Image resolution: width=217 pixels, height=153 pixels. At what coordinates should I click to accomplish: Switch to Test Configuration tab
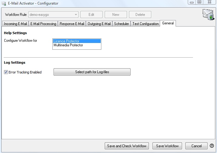(145, 24)
